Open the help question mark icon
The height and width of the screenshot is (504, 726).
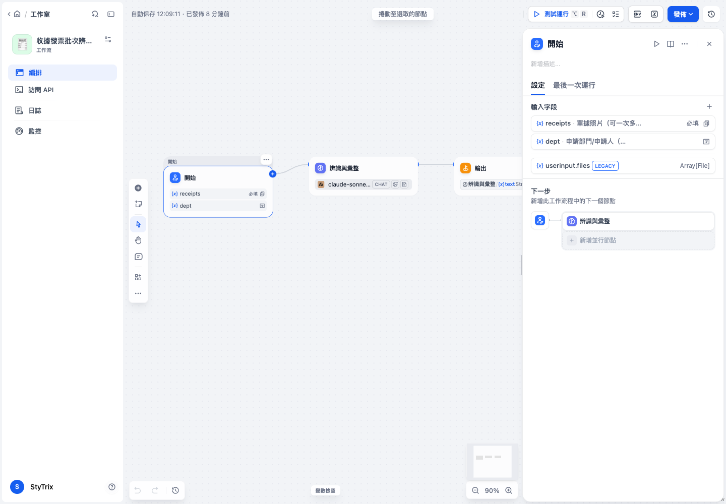[112, 487]
